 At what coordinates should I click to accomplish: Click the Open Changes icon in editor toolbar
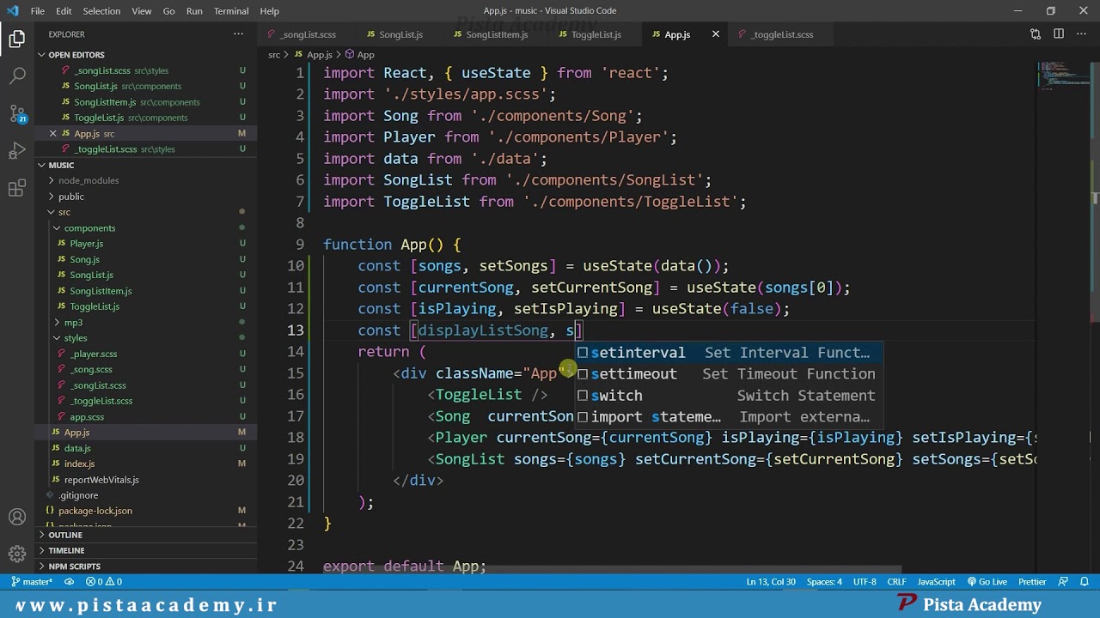(1036, 34)
